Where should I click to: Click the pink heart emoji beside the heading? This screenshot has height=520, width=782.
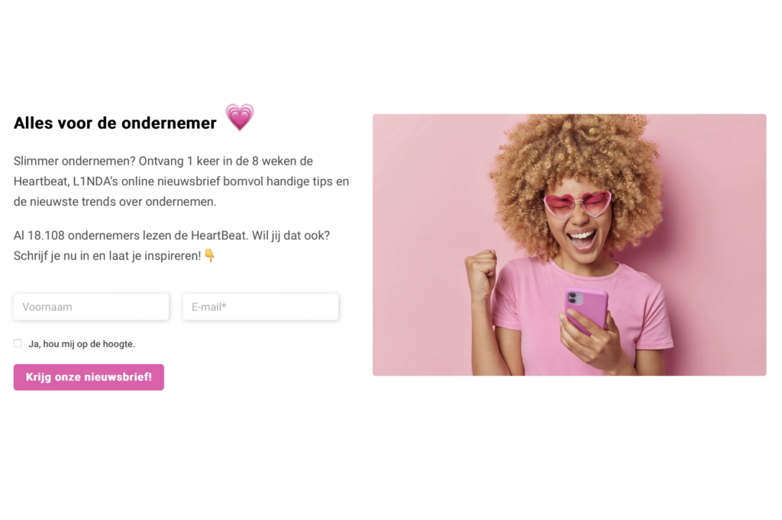pos(240,117)
